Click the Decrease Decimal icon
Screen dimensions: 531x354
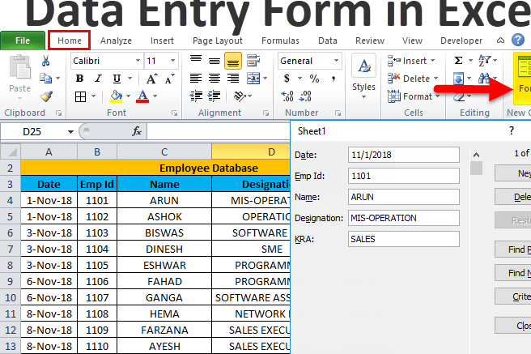(x=305, y=96)
